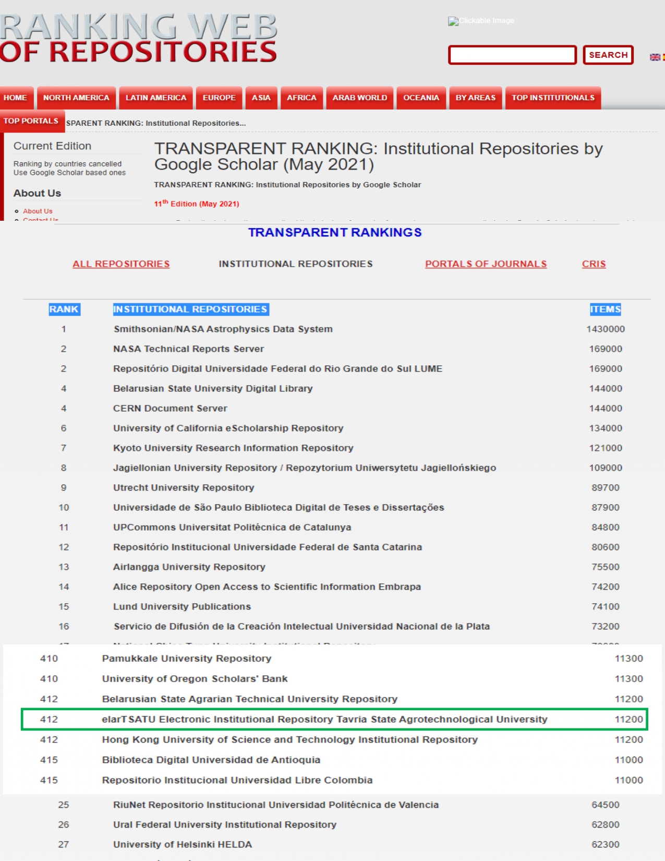The width and height of the screenshot is (665, 861).
Task: Open the EUROPE menu tab
Action: point(219,98)
